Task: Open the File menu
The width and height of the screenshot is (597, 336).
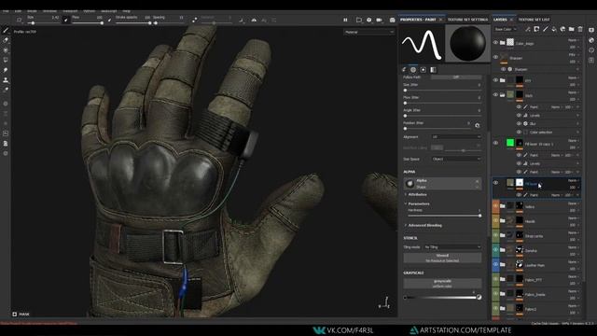Action: pos(6,11)
